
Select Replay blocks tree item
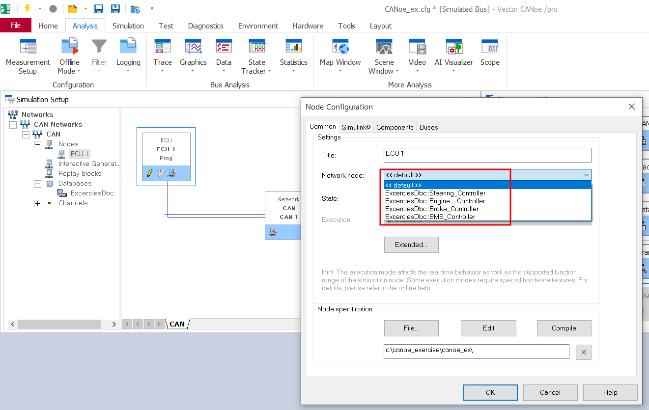80,173
